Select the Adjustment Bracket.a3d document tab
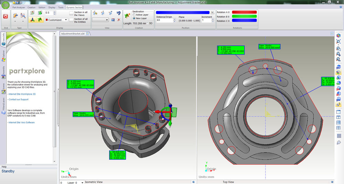This screenshot has height=184, width=344. click(x=73, y=34)
